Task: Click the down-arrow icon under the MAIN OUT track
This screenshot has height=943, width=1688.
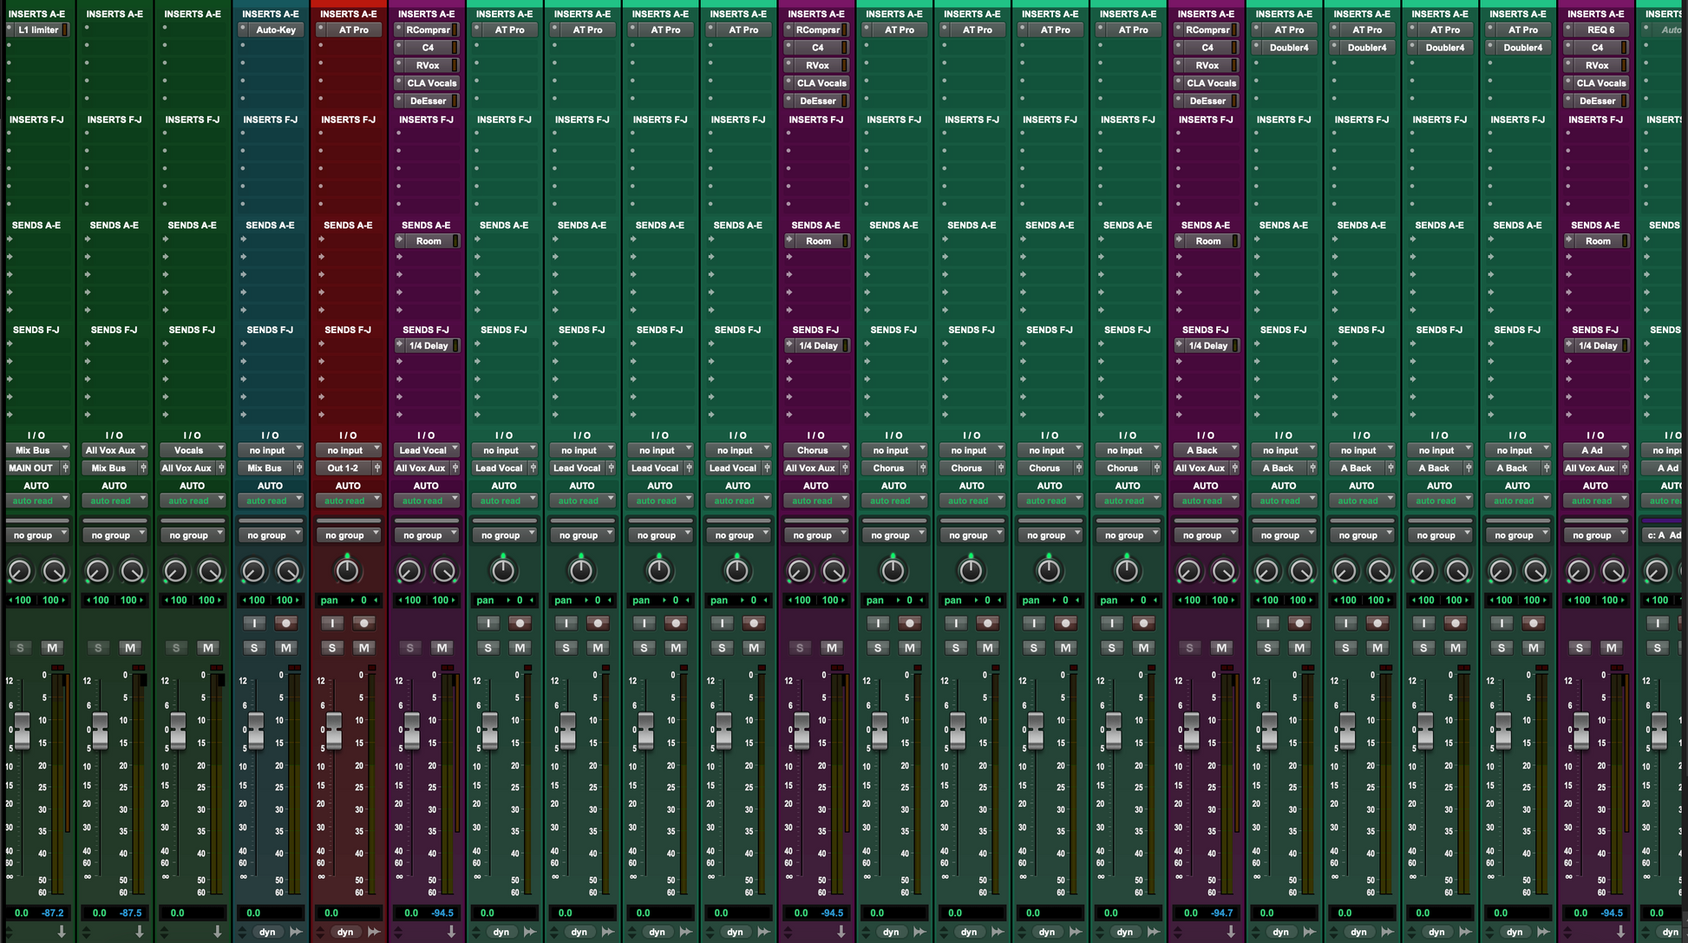Action: pos(62,932)
